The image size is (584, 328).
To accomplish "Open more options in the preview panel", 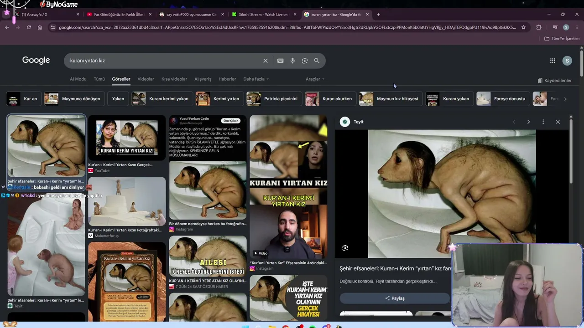I will coord(543,122).
